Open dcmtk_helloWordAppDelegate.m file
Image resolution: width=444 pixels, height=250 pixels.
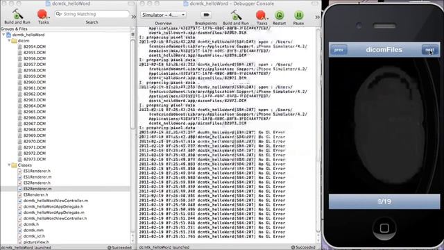coord(54,212)
